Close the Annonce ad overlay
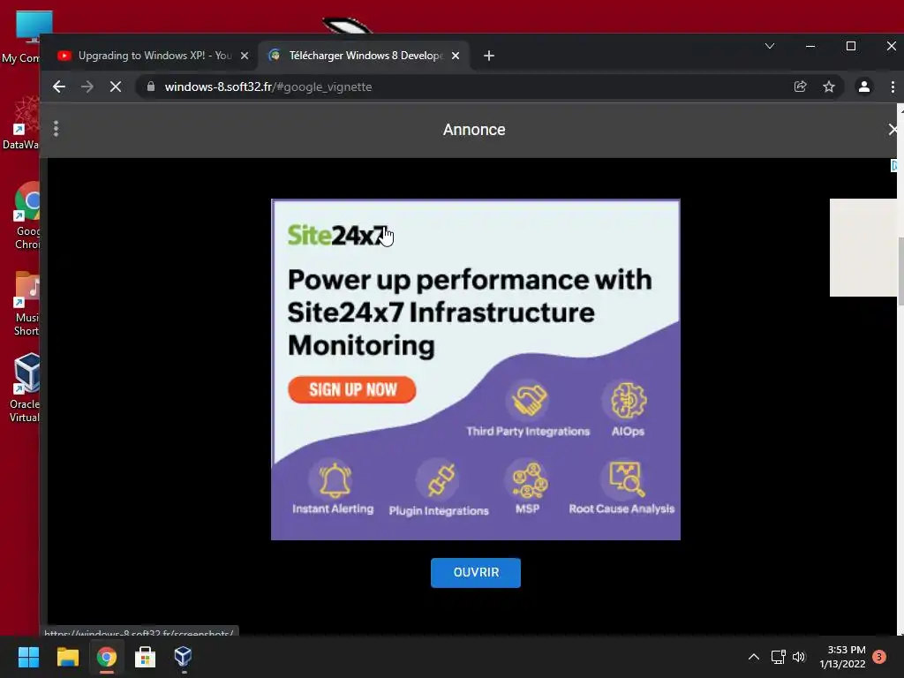Image resolution: width=904 pixels, height=678 pixels. [892, 129]
